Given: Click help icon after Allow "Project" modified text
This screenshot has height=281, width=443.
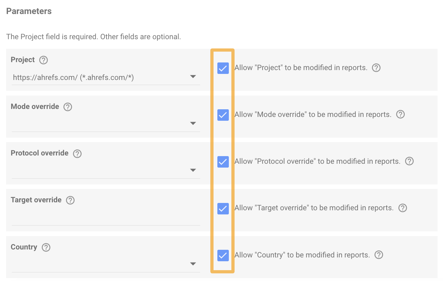Looking at the screenshot, I should (x=376, y=68).
